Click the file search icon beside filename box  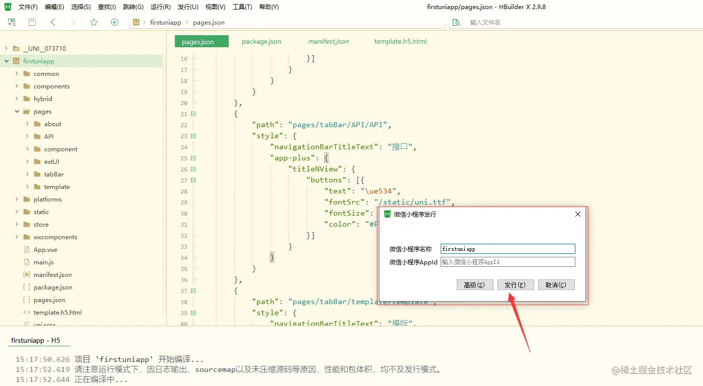coord(456,23)
